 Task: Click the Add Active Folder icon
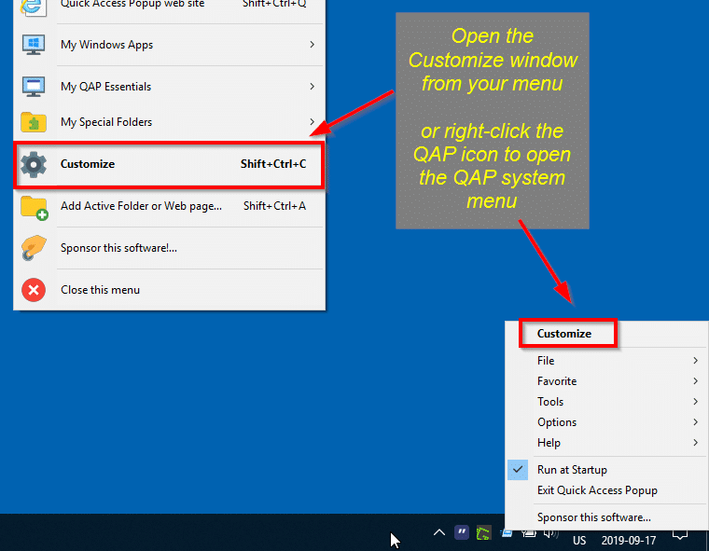[x=34, y=207]
